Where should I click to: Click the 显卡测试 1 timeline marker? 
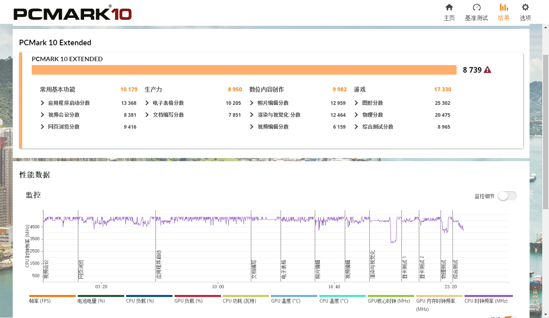[405, 267]
